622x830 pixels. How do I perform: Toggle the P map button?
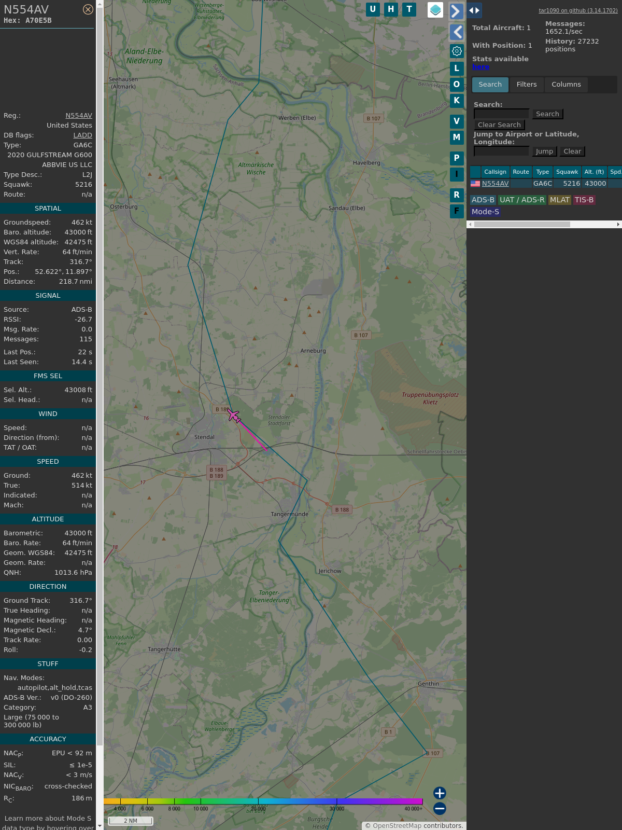pos(457,158)
